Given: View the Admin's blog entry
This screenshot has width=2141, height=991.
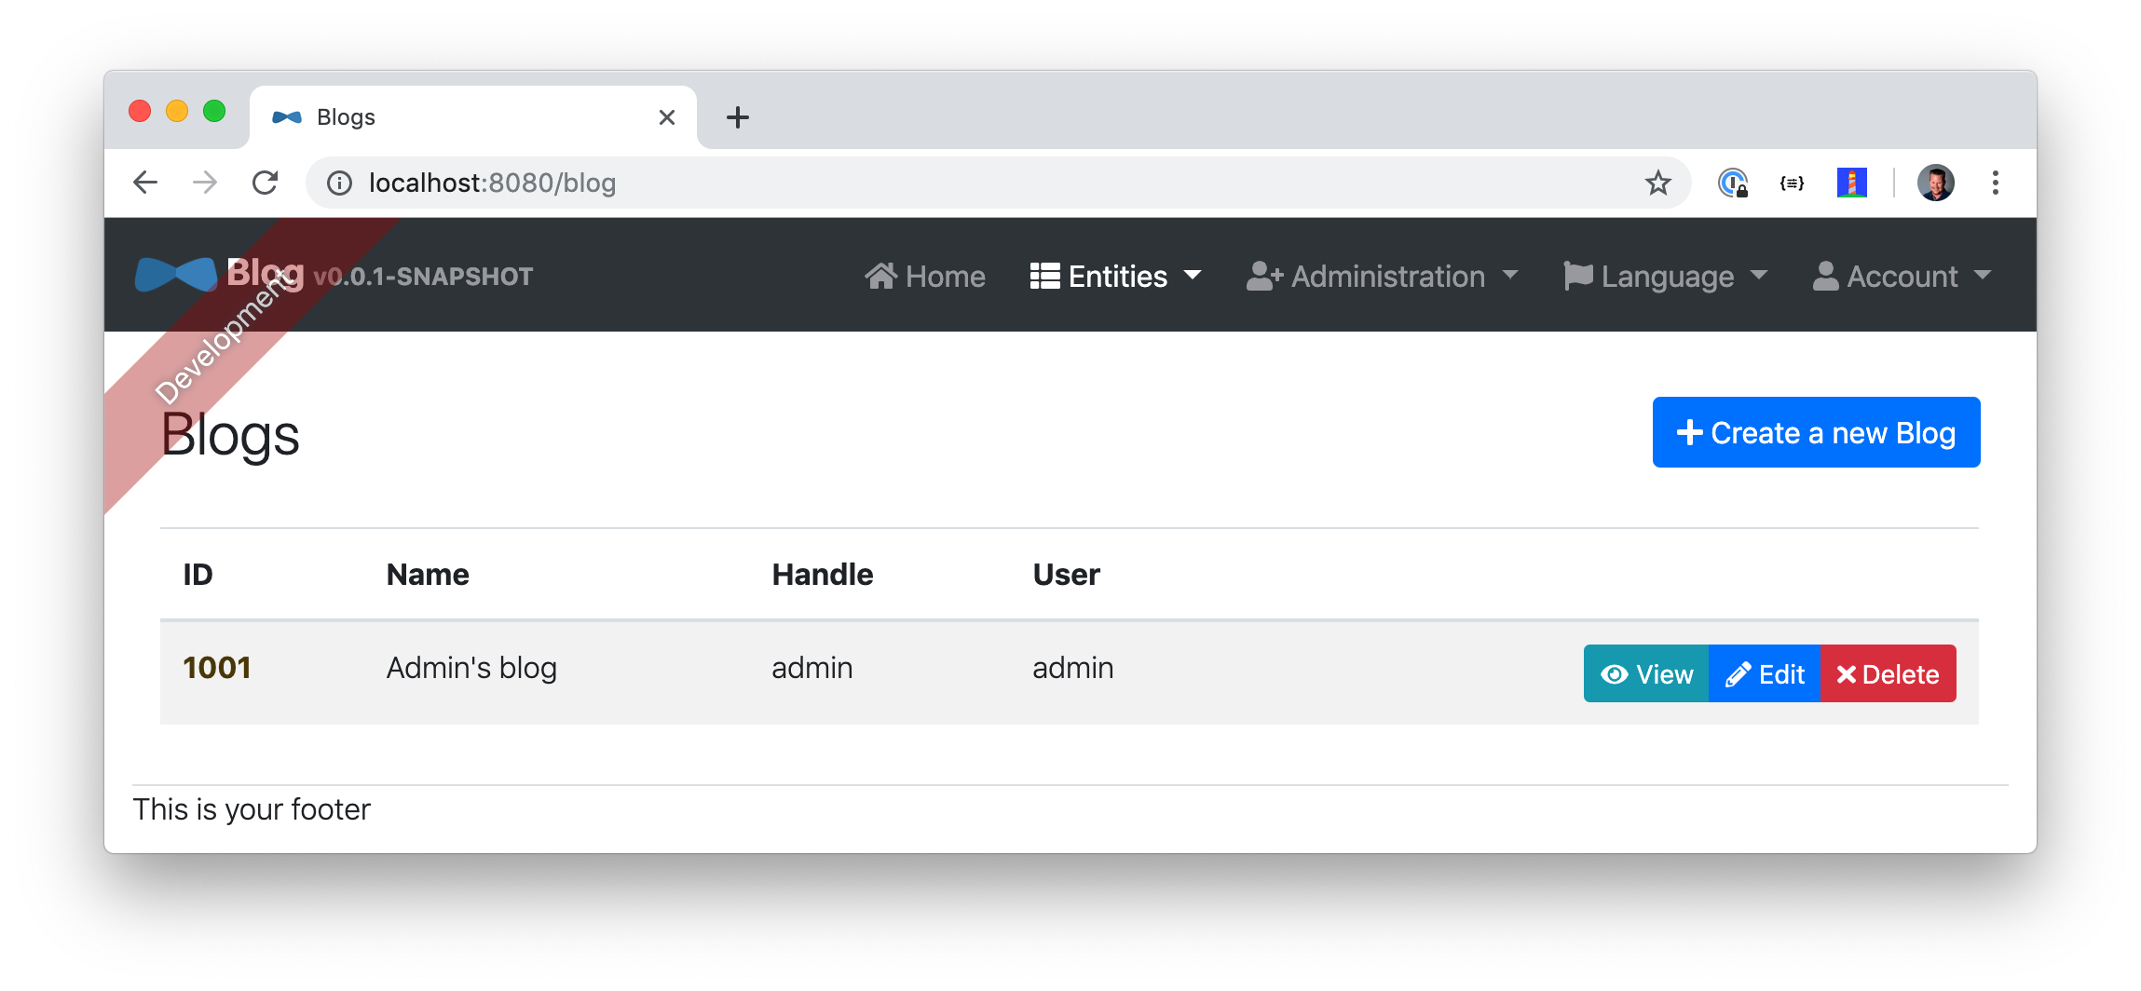Looking at the screenshot, I should click(1646, 673).
